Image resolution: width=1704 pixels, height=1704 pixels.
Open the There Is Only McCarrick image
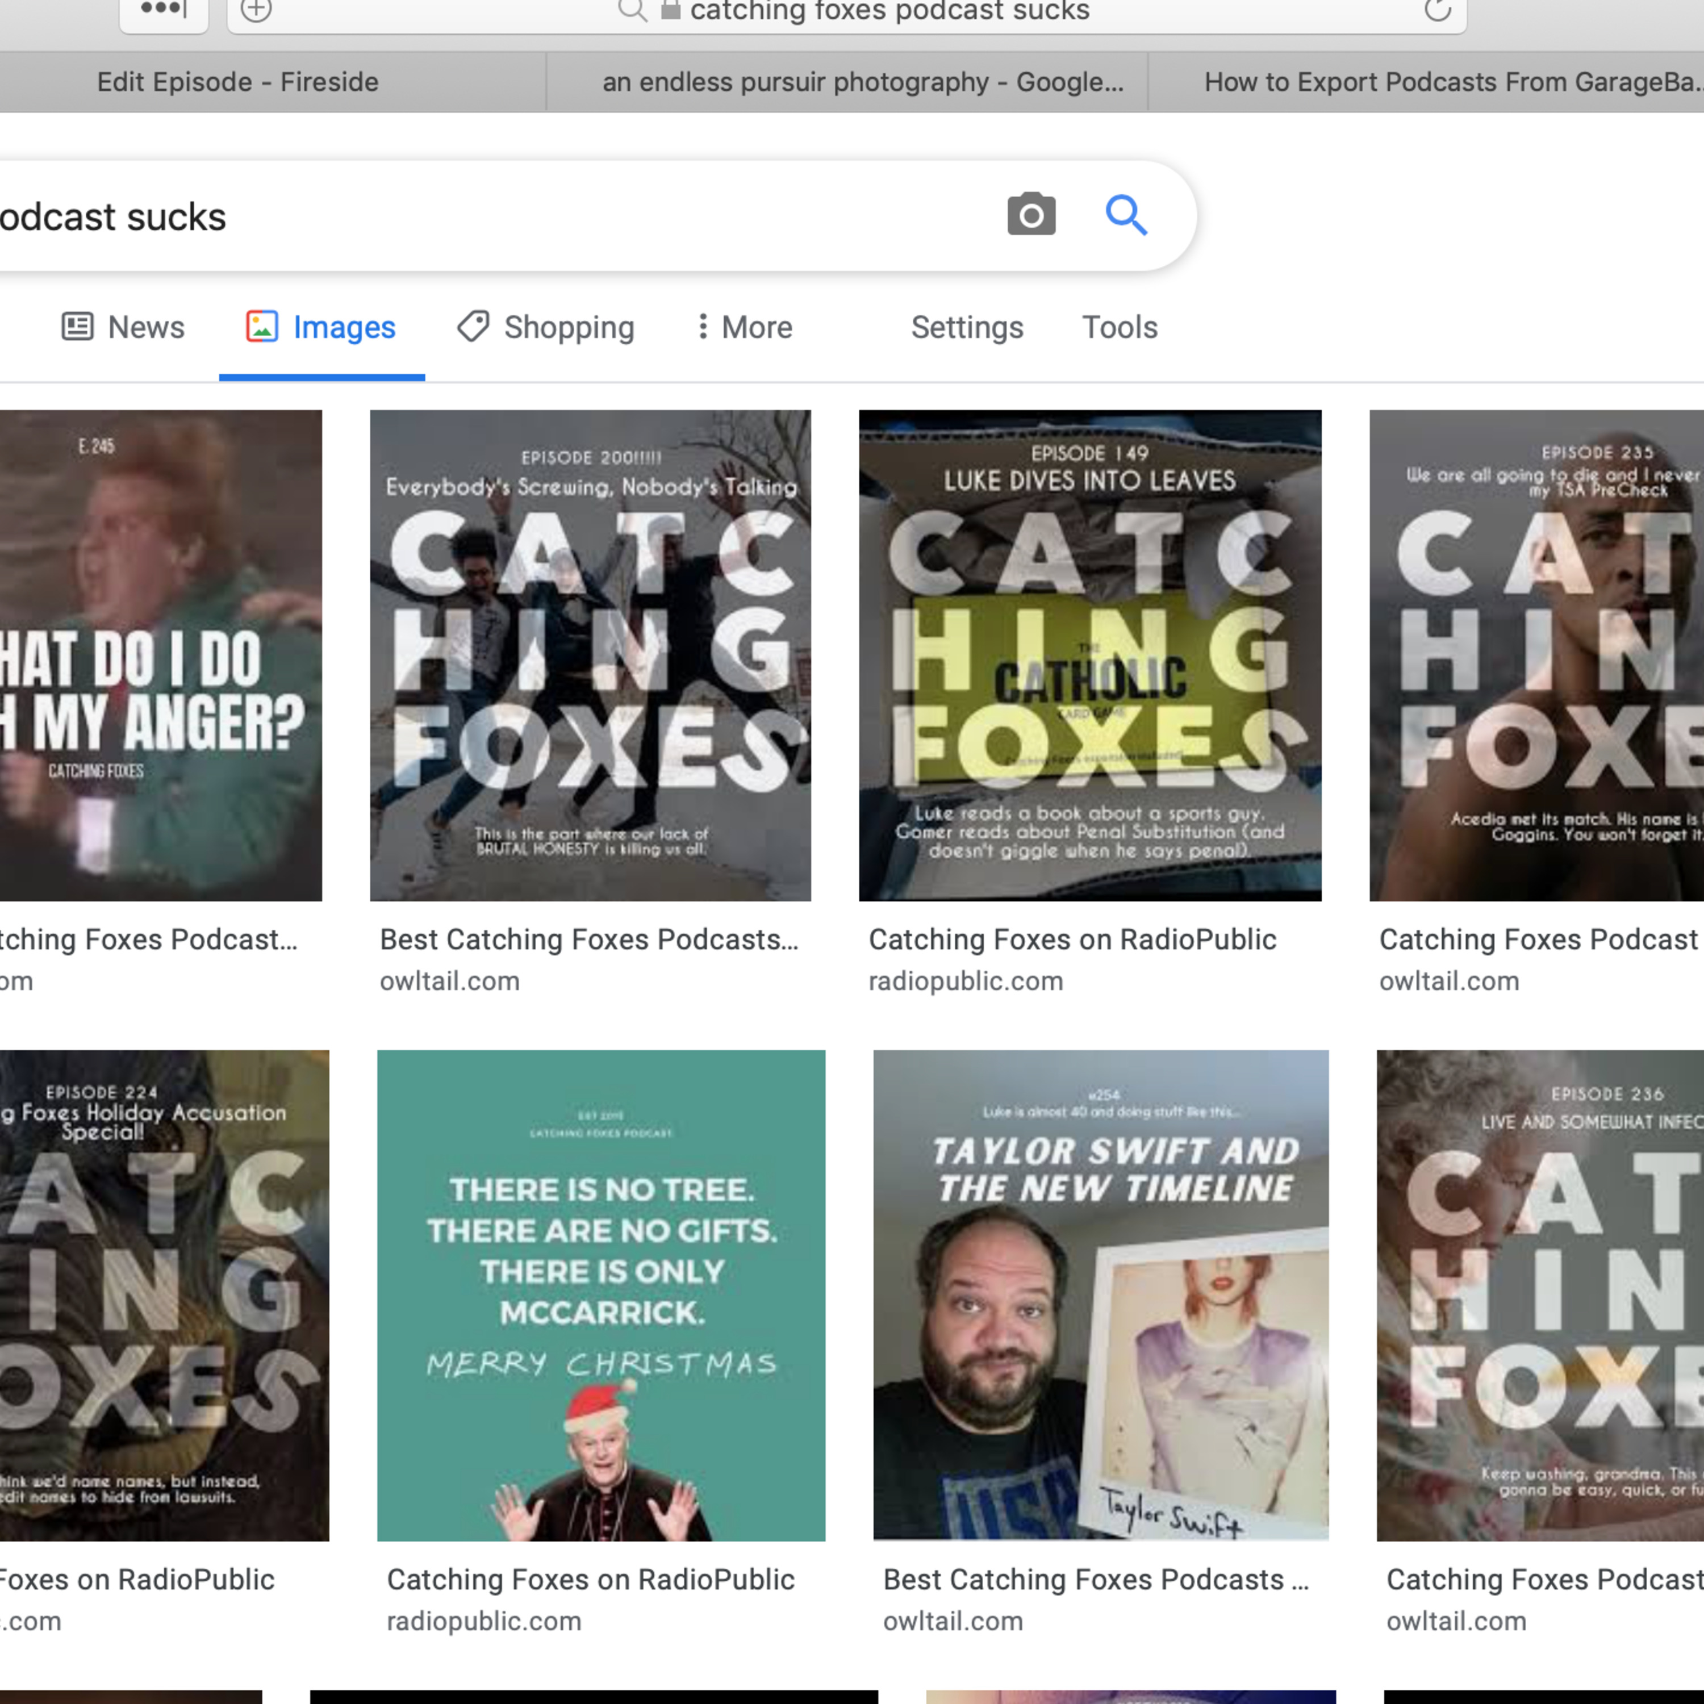pyautogui.click(x=602, y=1296)
